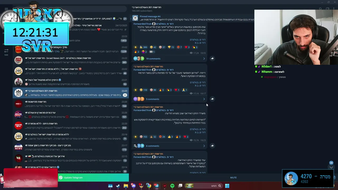Toggle the reaction showing 153
Viewport: 338px width, 190px height.
(x=143, y=137)
